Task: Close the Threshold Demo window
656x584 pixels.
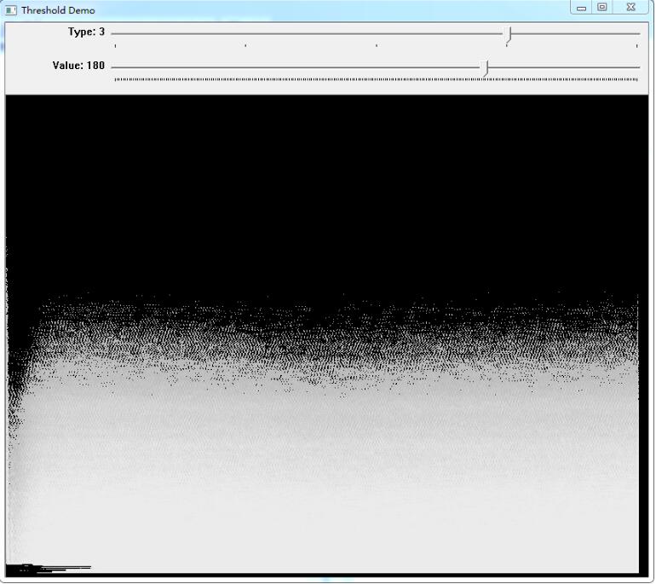Action: point(631,7)
